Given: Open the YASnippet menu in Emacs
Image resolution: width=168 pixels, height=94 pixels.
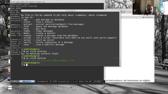Looking at the screenshot, I should 39,2.
